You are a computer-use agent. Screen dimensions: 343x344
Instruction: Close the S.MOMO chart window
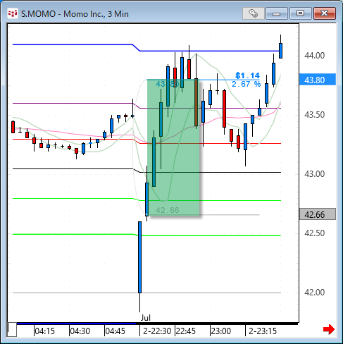[x=325, y=13]
